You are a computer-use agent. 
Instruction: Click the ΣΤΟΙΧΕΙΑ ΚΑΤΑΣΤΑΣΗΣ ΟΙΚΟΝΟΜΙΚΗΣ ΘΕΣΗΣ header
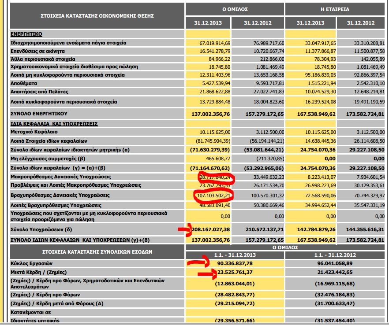pos(97,15)
